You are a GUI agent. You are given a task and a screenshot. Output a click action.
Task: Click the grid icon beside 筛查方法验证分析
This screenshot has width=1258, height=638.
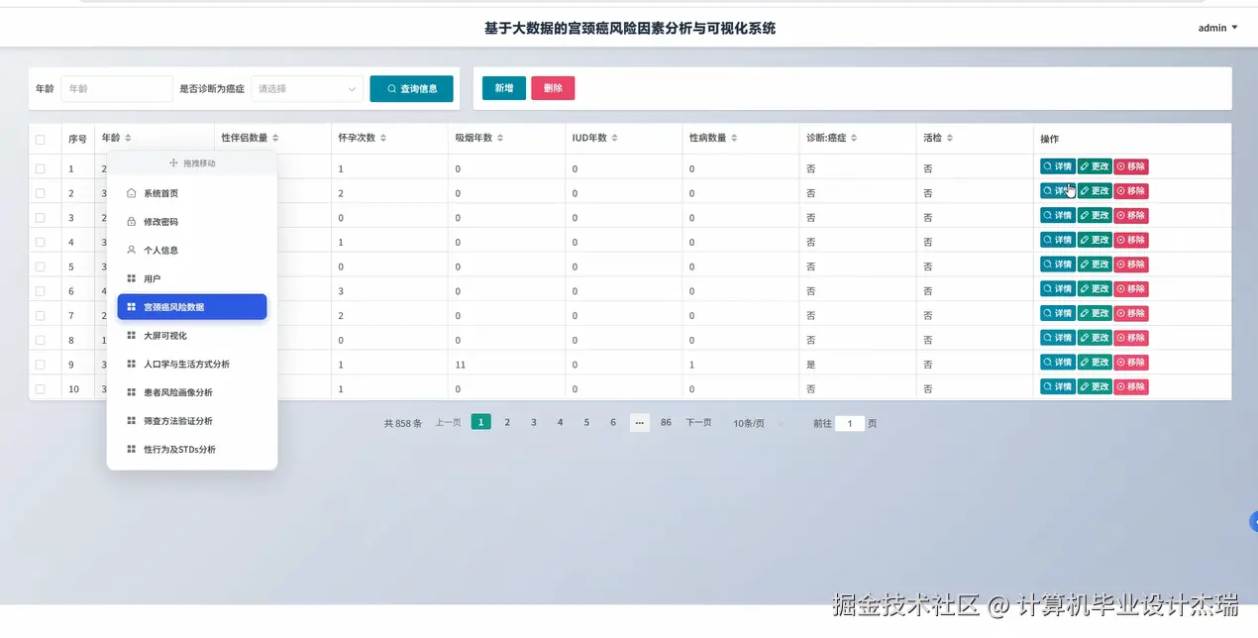point(132,421)
